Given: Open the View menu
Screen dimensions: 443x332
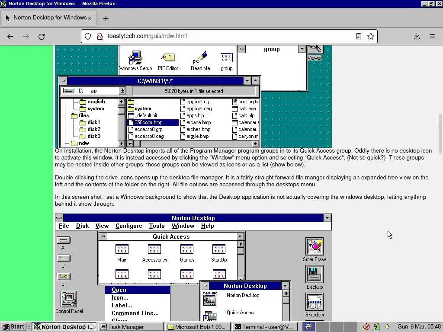Looking at the screenshot, I should 102,226.
